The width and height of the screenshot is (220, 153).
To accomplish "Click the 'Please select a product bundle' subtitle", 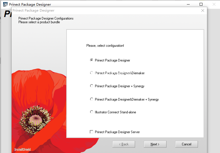I will point(39,22).
